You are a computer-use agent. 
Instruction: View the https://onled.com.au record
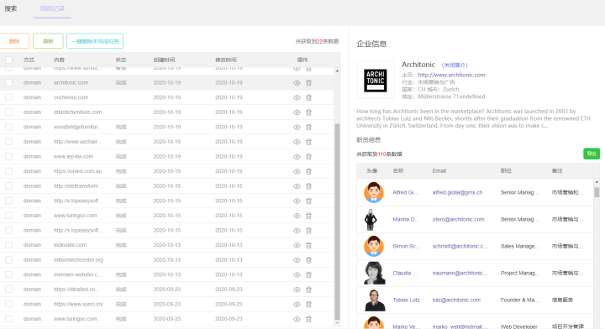(297, 171)
